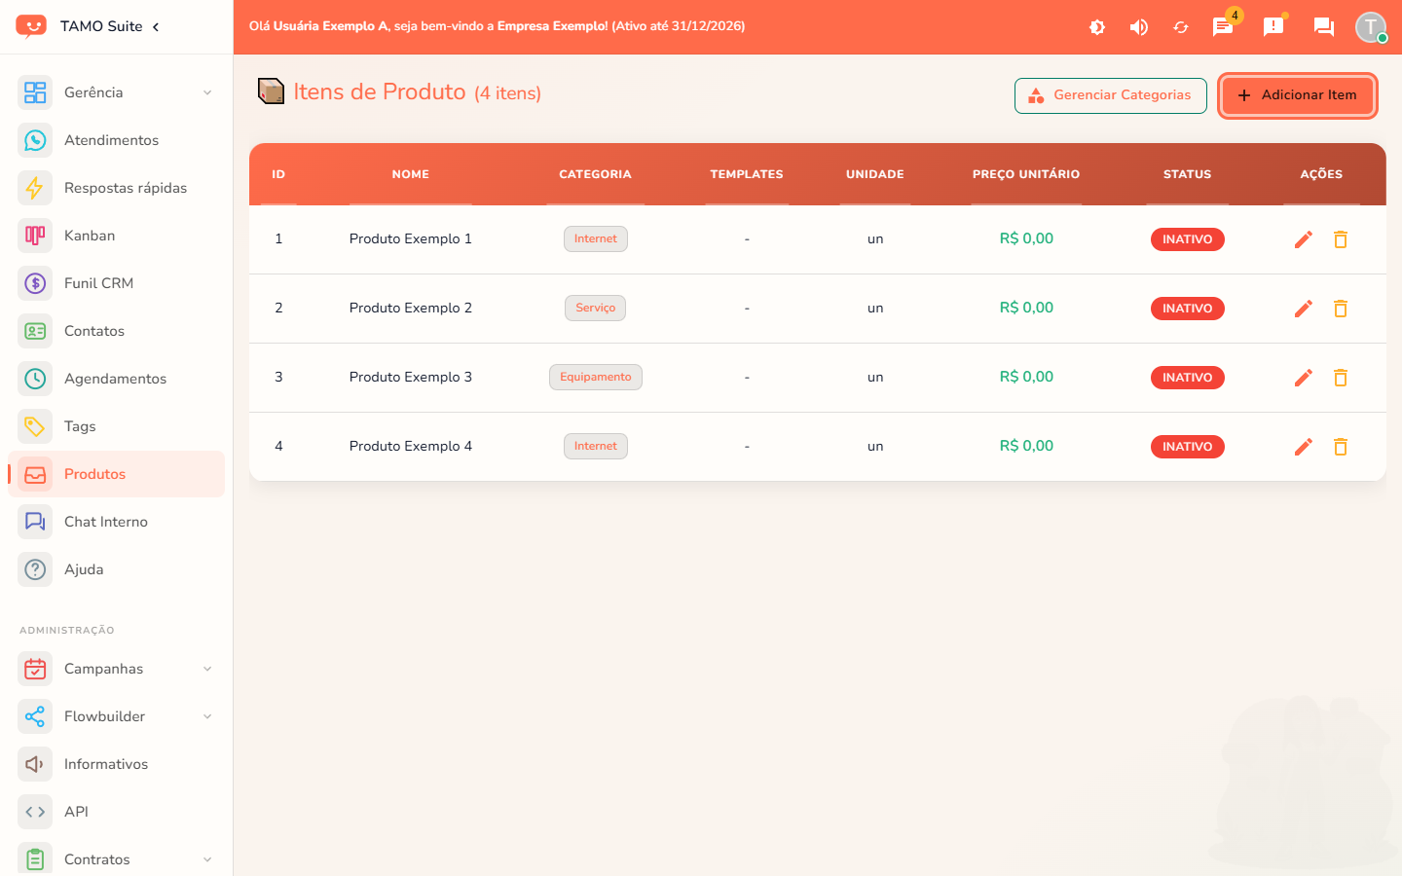This screenshot has width=1402, height=876.
Task: Toggle the dark mode brightness icon
Action: coord(1097,27)
